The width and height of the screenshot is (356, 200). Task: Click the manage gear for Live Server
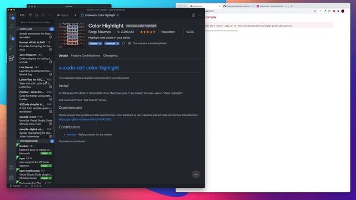[x=51, y=74]
